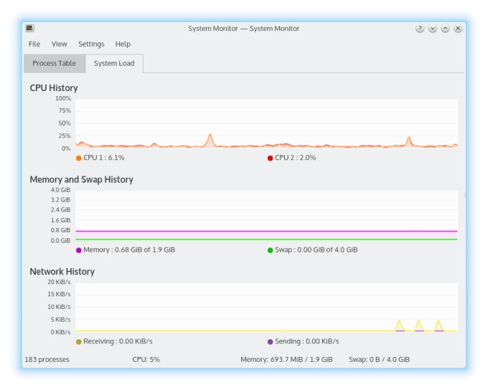Close the System Monitor window
This screenshot has width=488, height=390.
[x=458, y=29]
